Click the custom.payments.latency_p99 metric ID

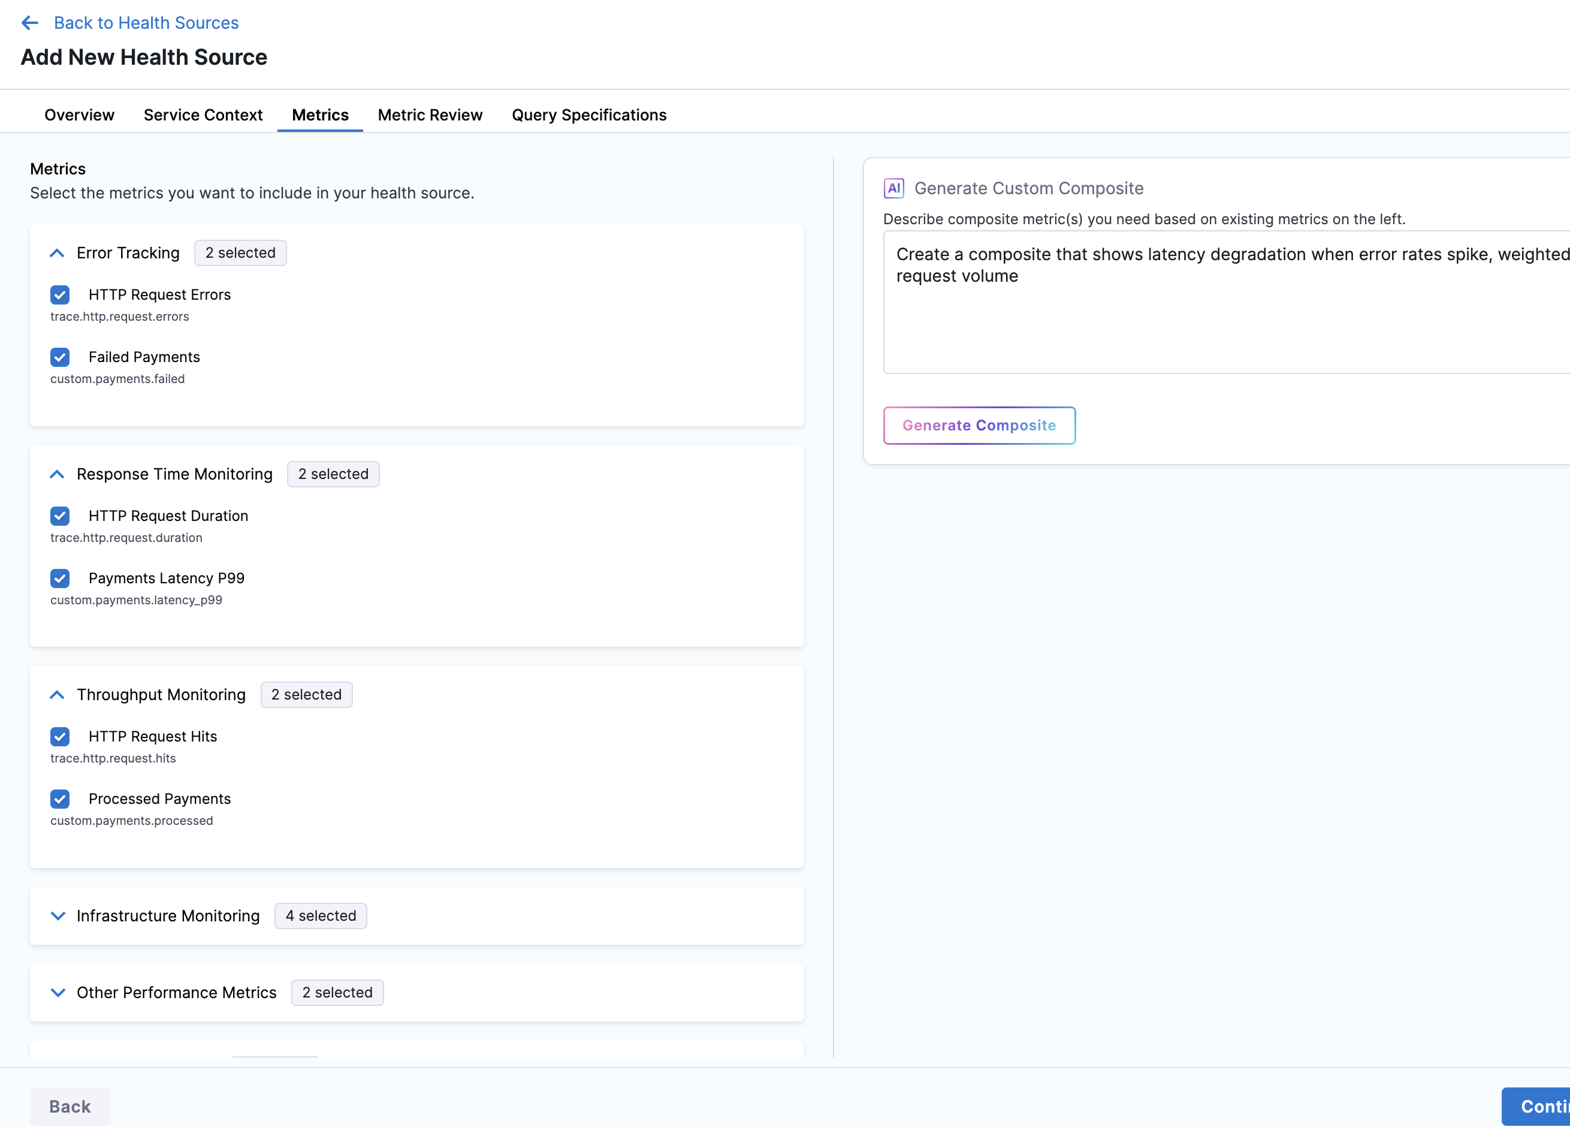(x=135, y=600)
